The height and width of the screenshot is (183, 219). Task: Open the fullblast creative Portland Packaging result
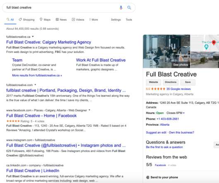(x=66, y=90)
